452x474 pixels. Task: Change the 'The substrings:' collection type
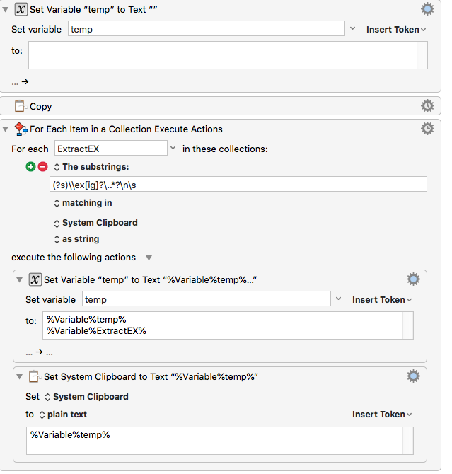92,167
